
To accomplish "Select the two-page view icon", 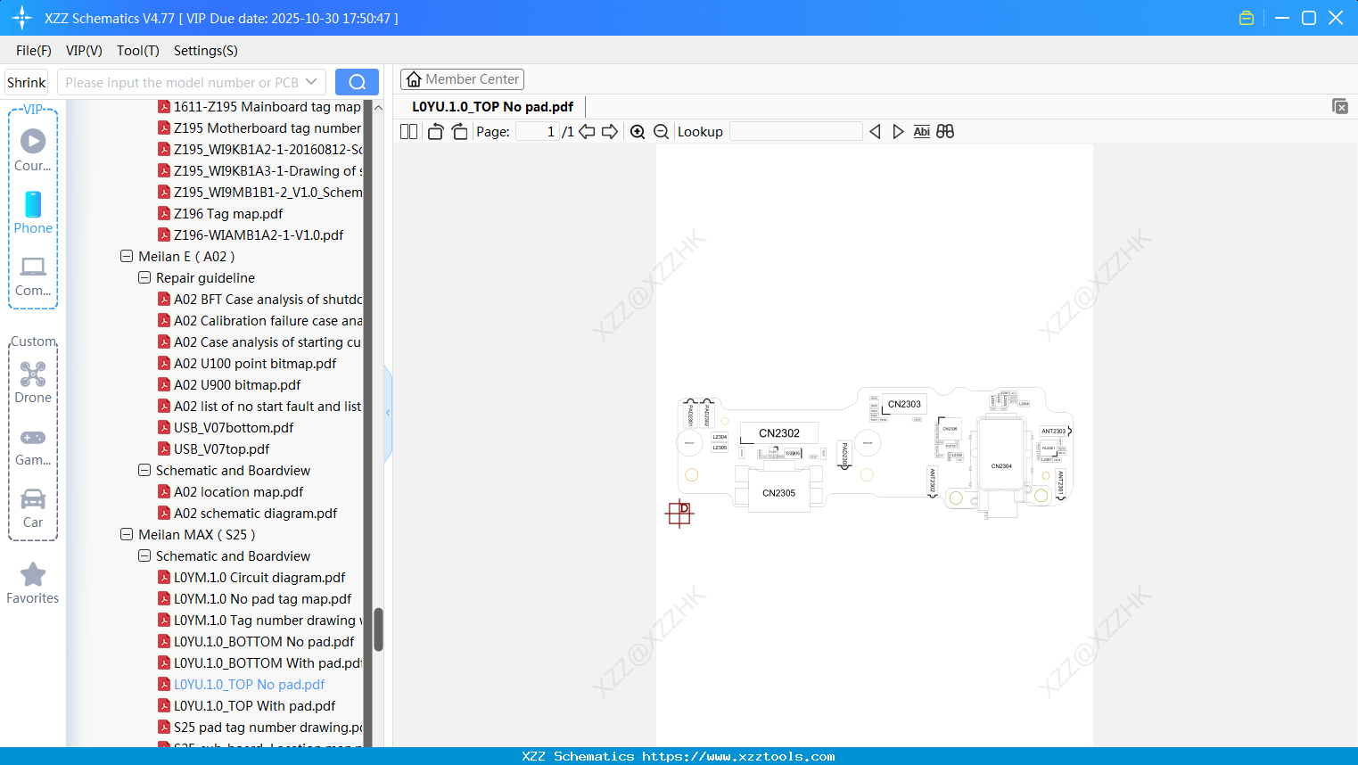I will 408,131.
